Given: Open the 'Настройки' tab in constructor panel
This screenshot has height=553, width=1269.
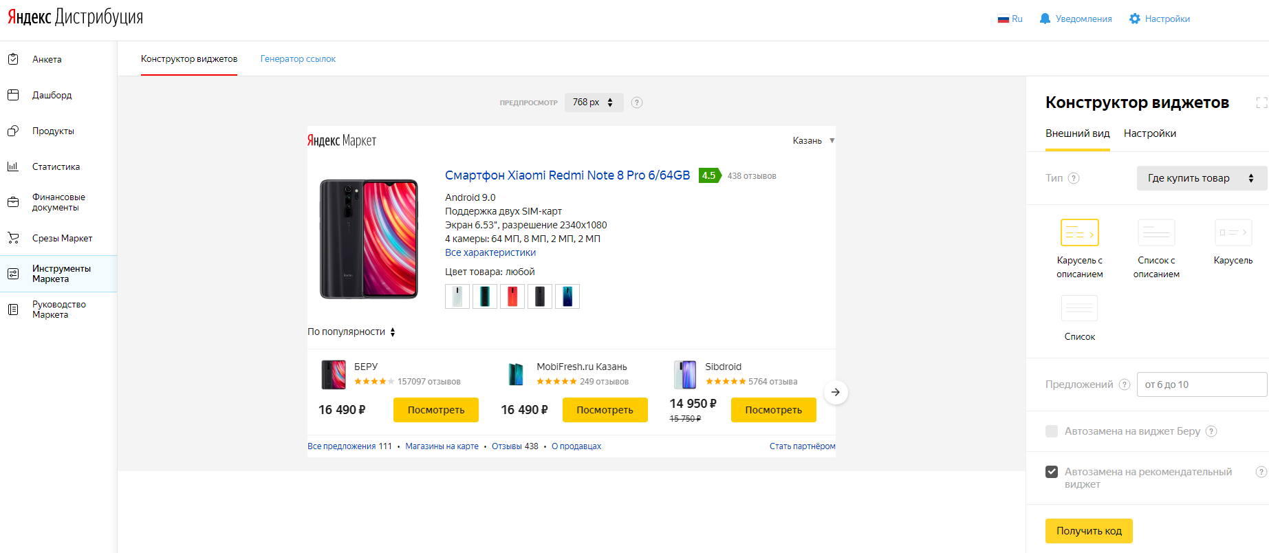Looking at the screenshot, I should (1149, 133).
